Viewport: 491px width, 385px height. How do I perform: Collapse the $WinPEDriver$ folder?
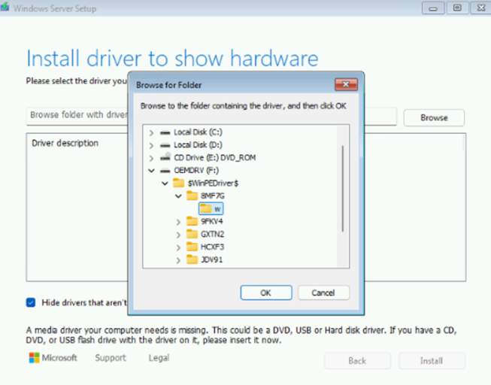[x=165, y=183]
